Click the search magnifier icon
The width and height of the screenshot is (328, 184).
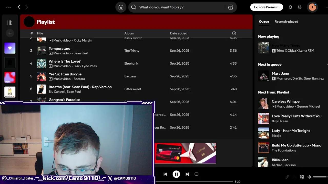134,7
